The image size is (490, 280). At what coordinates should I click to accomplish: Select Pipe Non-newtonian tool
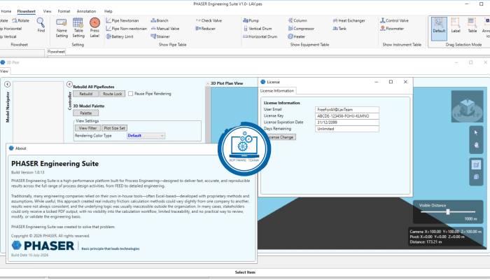[126, 29]
